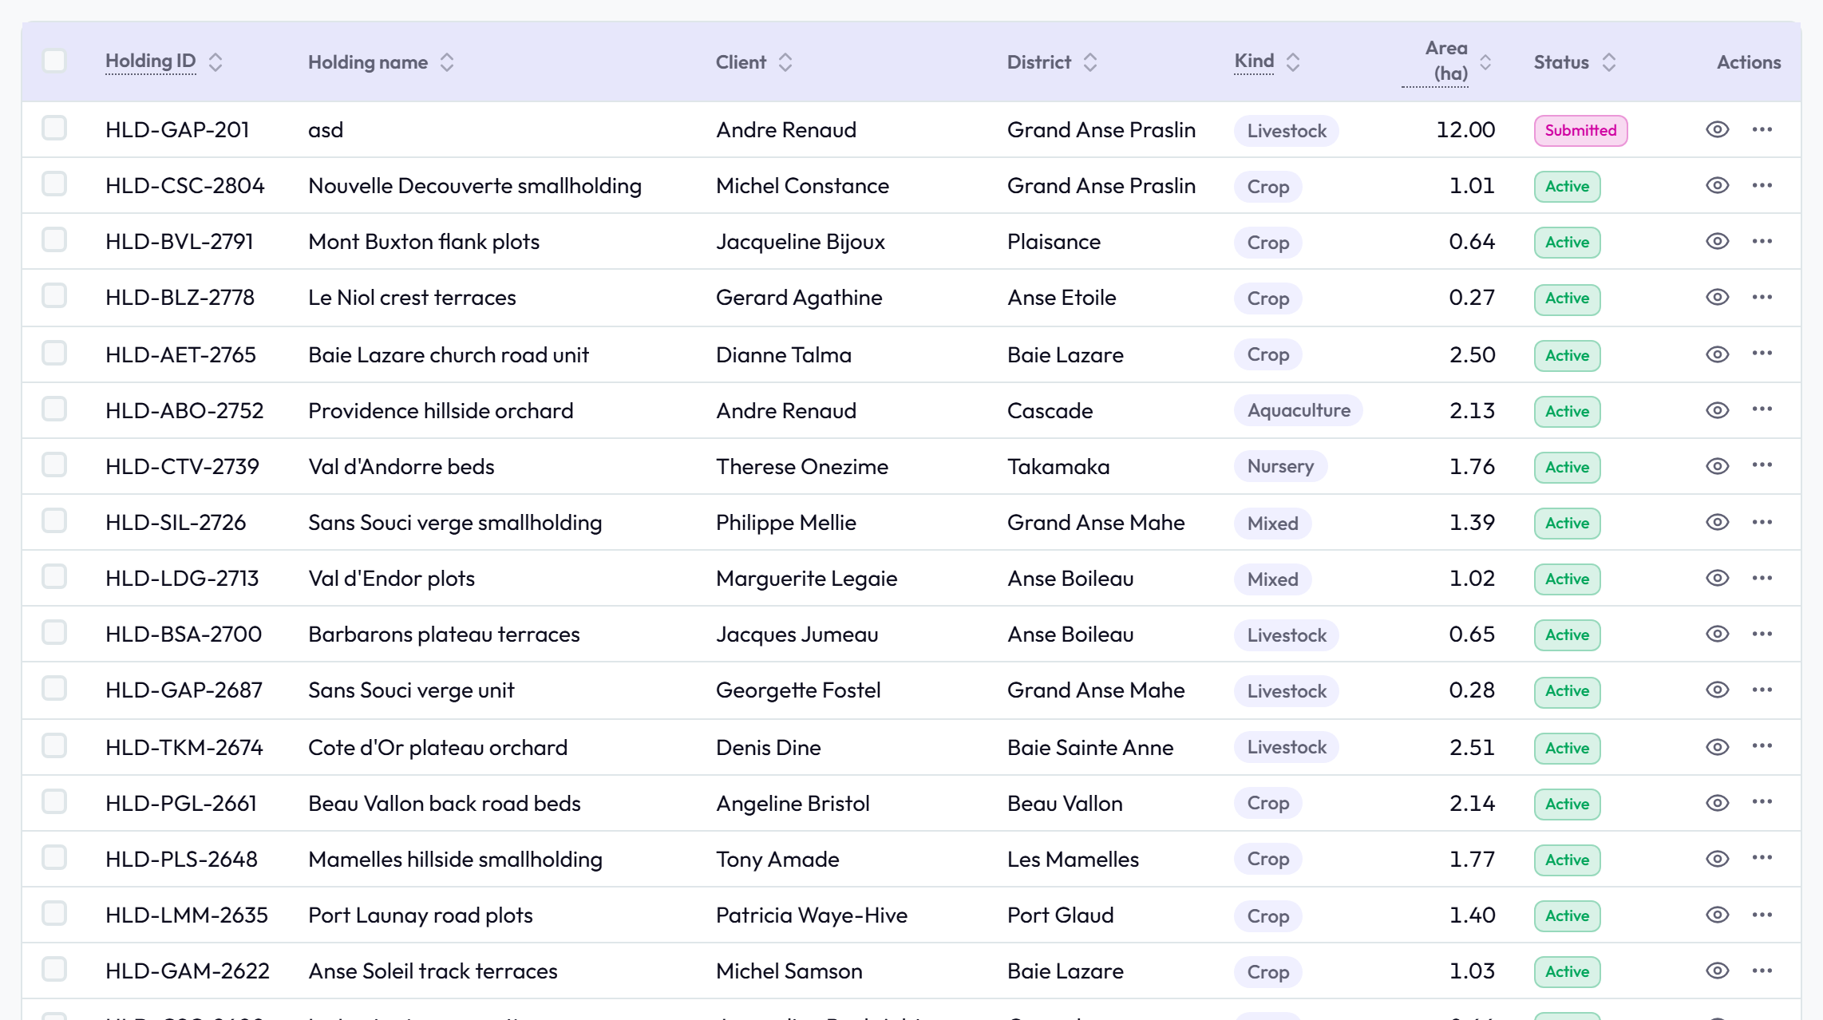Select row checkbox for HLD-LDG-2713

click(54, 576)
